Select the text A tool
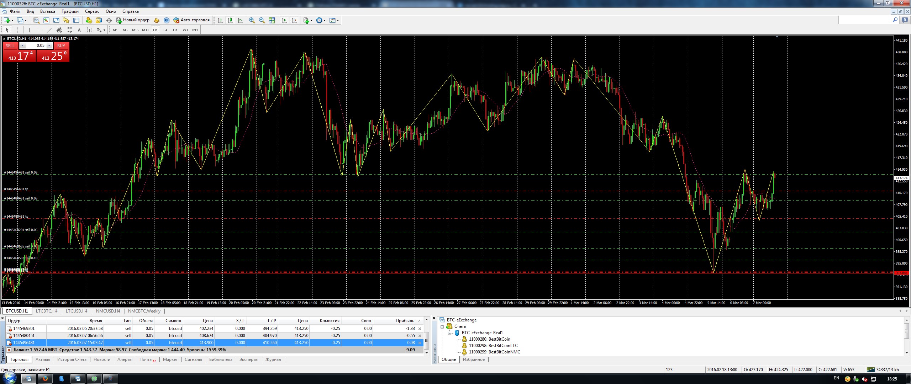 79,30
